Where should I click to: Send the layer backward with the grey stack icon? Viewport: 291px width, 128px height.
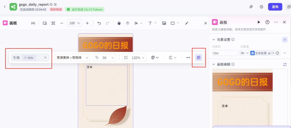point(127,23)
